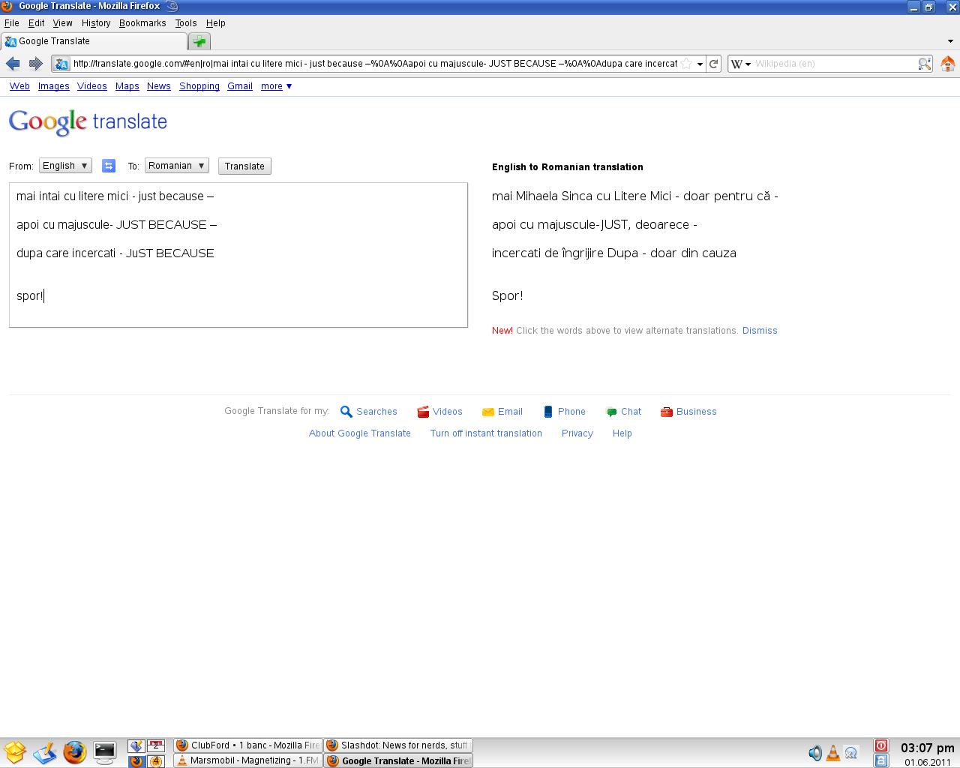960x768 pixels.
Task: Go back with the left arrow
Action: [x=13, y=64]
